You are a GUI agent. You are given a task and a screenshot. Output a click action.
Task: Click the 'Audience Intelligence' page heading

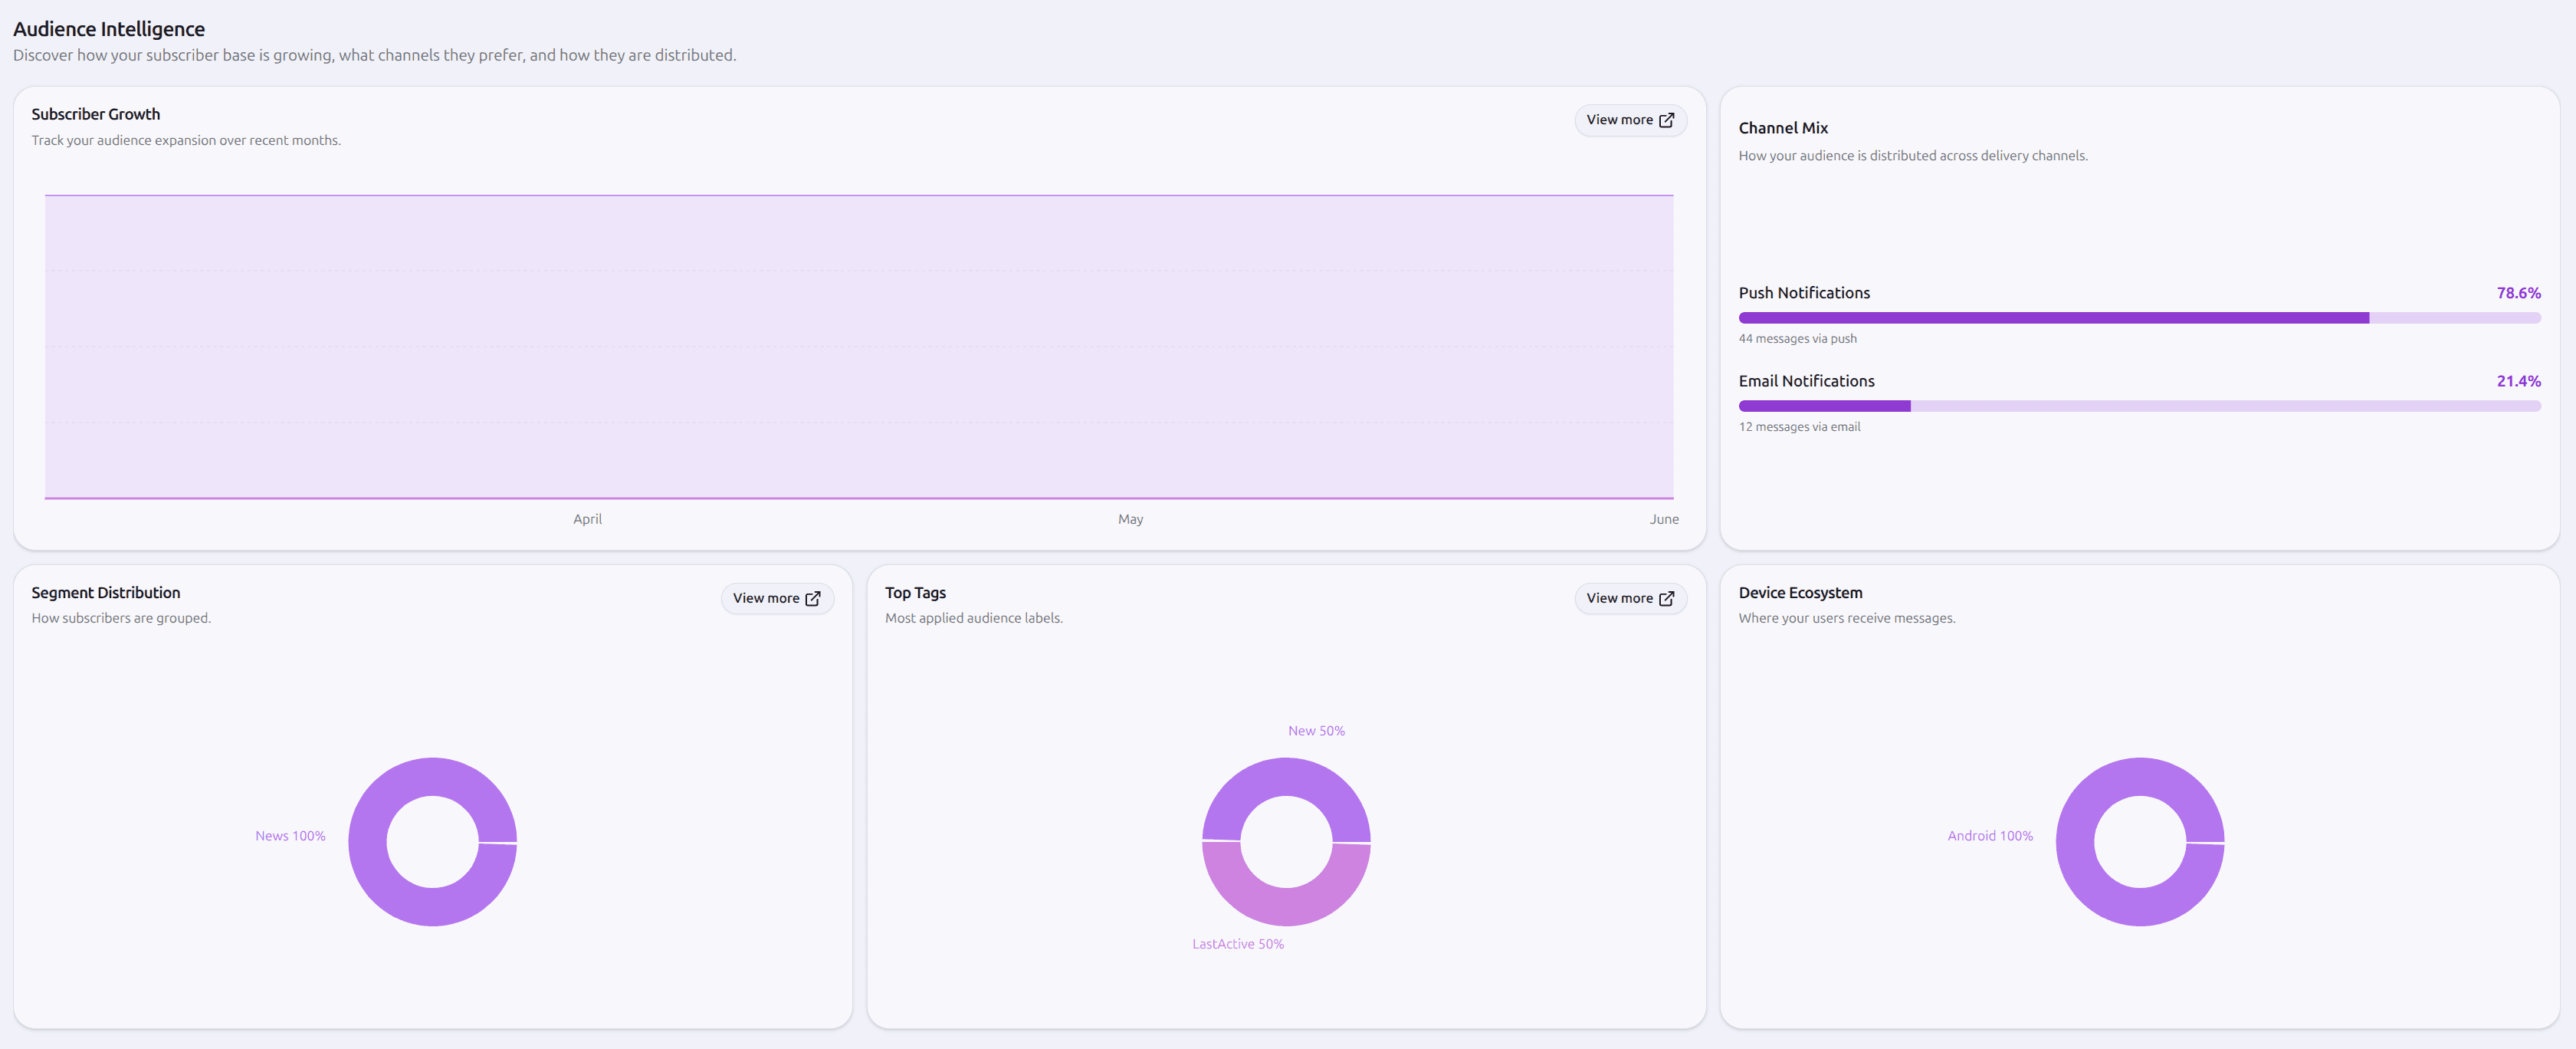[109, 29]
